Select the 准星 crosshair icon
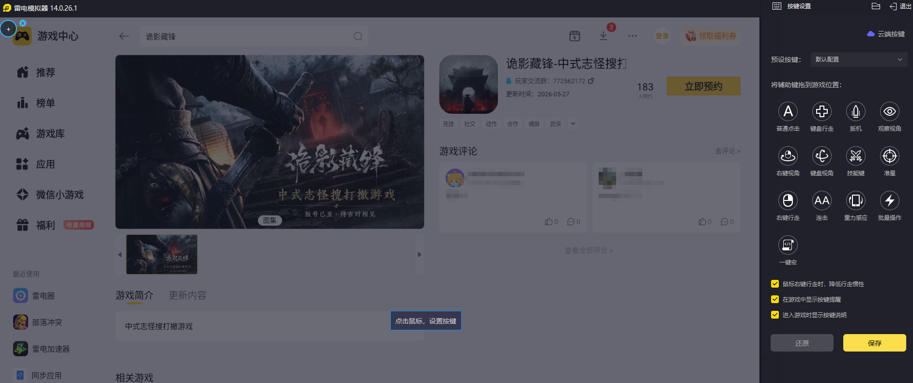Viewport: 913px width, 383px height. point(890,156)
